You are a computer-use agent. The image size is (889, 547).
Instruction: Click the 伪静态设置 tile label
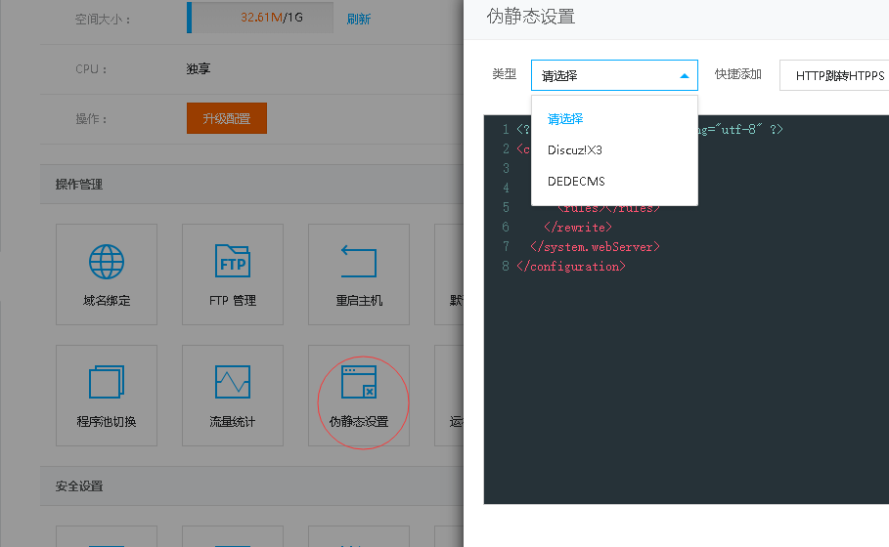359,422
